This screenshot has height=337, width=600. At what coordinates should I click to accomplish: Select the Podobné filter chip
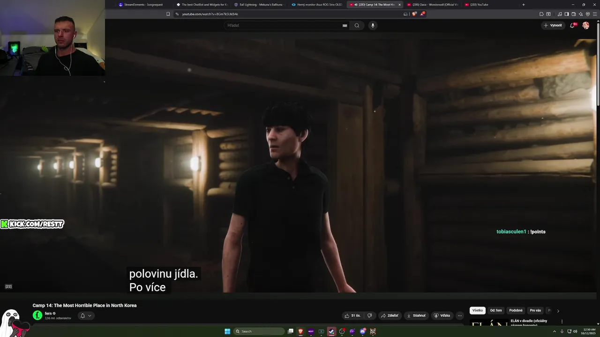coord(516,310)
